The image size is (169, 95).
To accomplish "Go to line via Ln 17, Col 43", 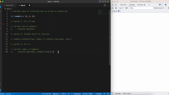I will click(x=46, y=94).
